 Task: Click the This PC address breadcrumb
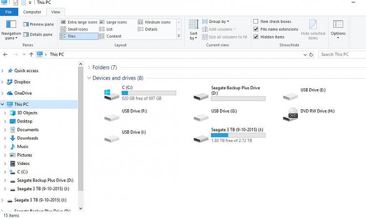click(57, 54)
